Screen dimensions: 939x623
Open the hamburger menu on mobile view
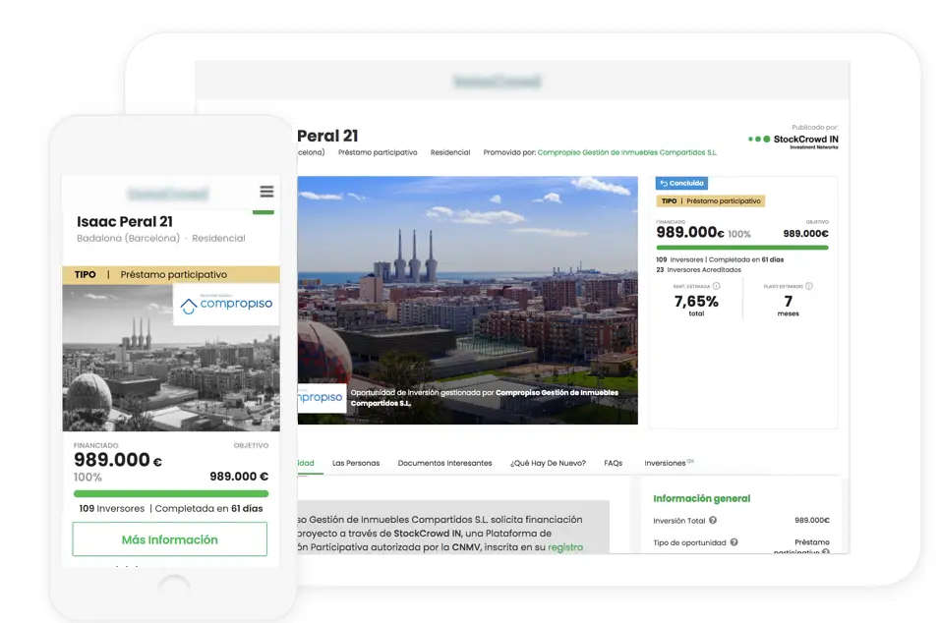tap(266, 192)
